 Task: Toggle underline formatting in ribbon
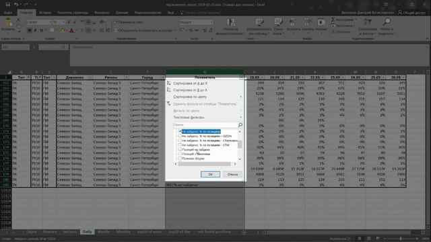(41, 30)
